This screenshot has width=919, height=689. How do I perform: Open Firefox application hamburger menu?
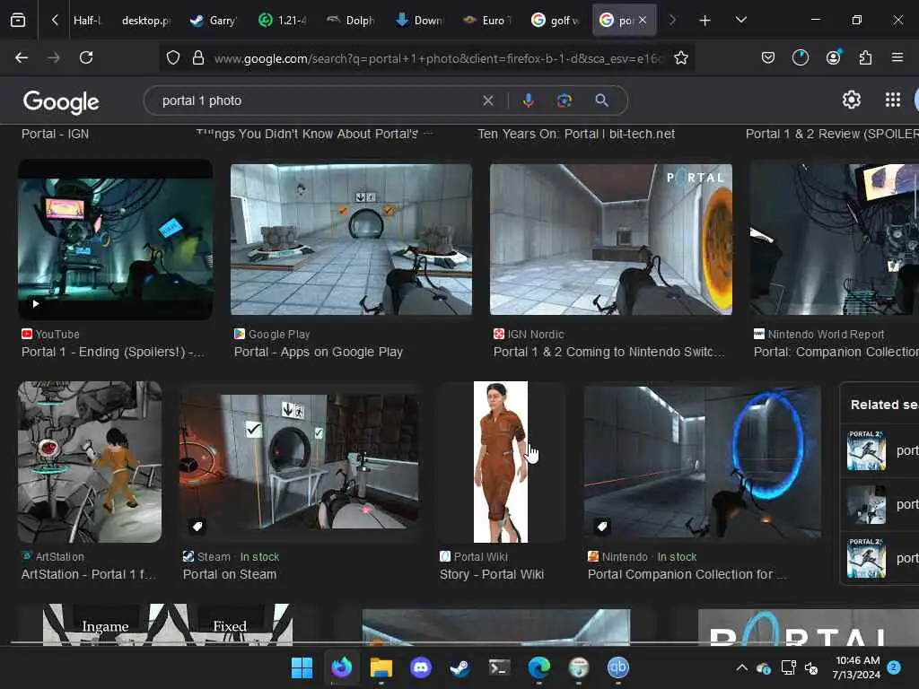pos(897,57)
